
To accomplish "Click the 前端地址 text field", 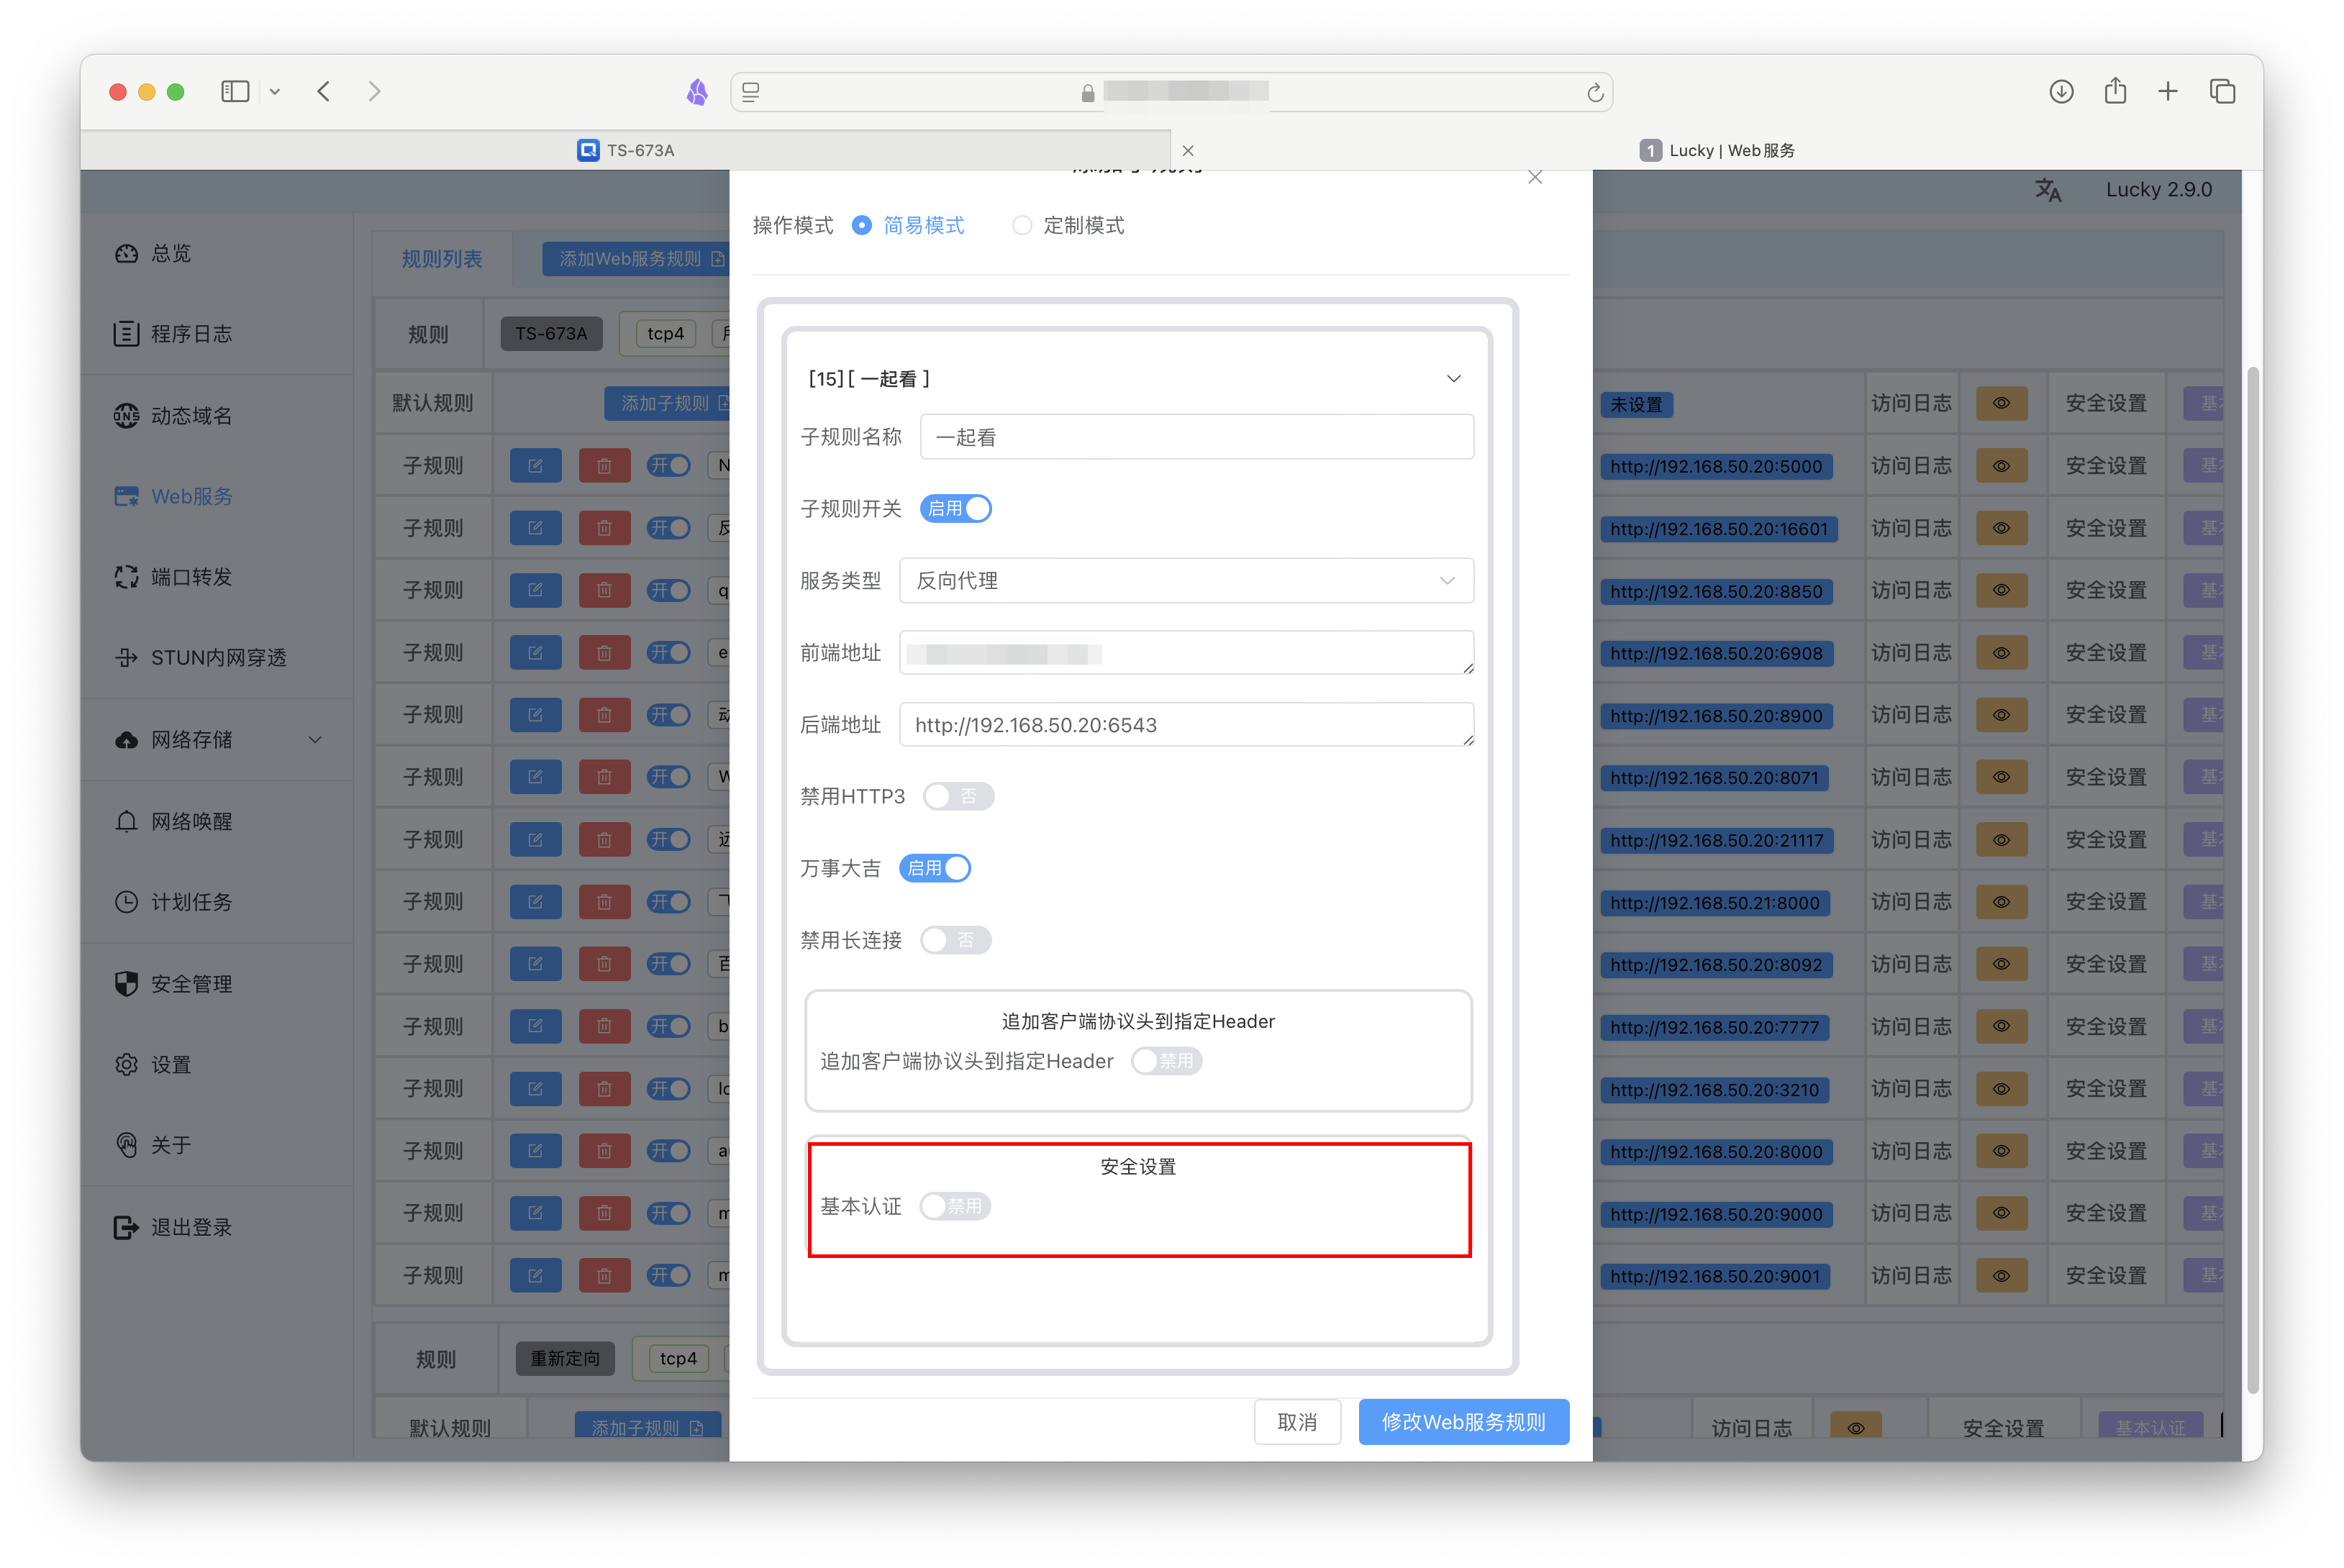I will point(1186,653).
